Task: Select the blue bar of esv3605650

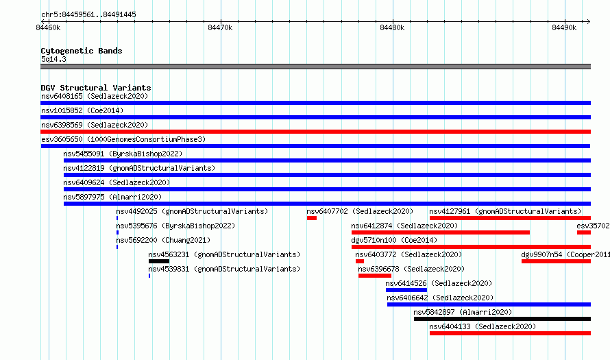Action: coord(315,146)
